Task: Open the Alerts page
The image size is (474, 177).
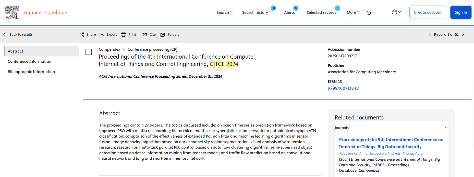Action: [x=289, y=12]
